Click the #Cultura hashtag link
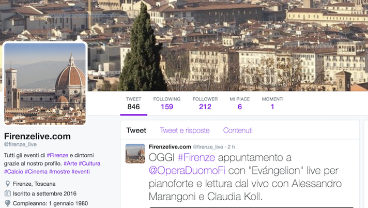368x208 pixels. pos(89,164)
